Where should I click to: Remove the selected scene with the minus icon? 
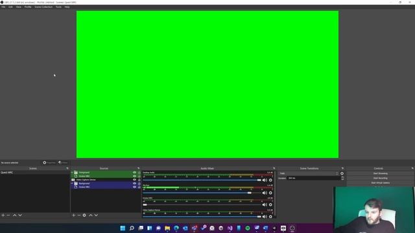[x=8, y=216]
